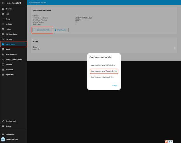
Task: Click the Music Assistant label text
Action: point(11,54)
